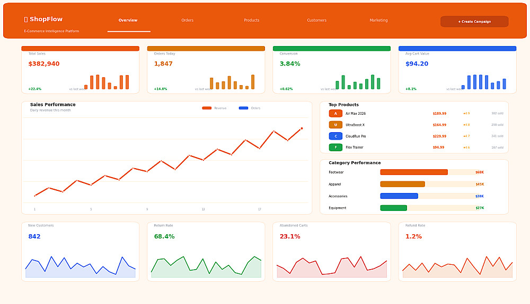Image resolution: width=530 pixels, height=304 pixels.
Task: Open the New Customers sparkline card
Action: click(80, 252)
